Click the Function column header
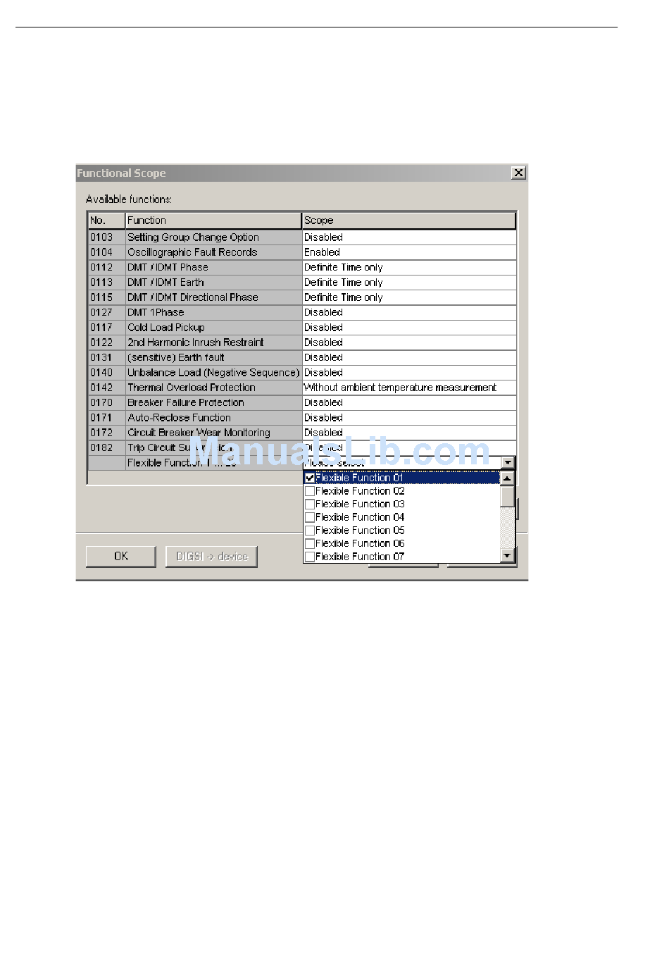This screenshot has height=978, width=669. pyautogui.click(x=213, y=221)
